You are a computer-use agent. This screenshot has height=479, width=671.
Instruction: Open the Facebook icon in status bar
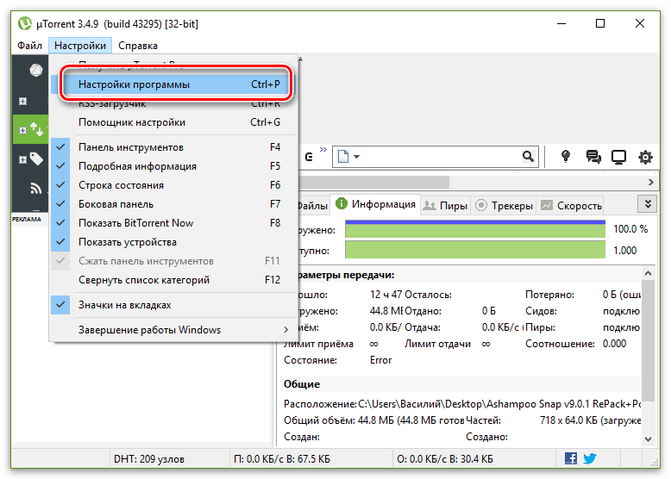tap(571, 458)
